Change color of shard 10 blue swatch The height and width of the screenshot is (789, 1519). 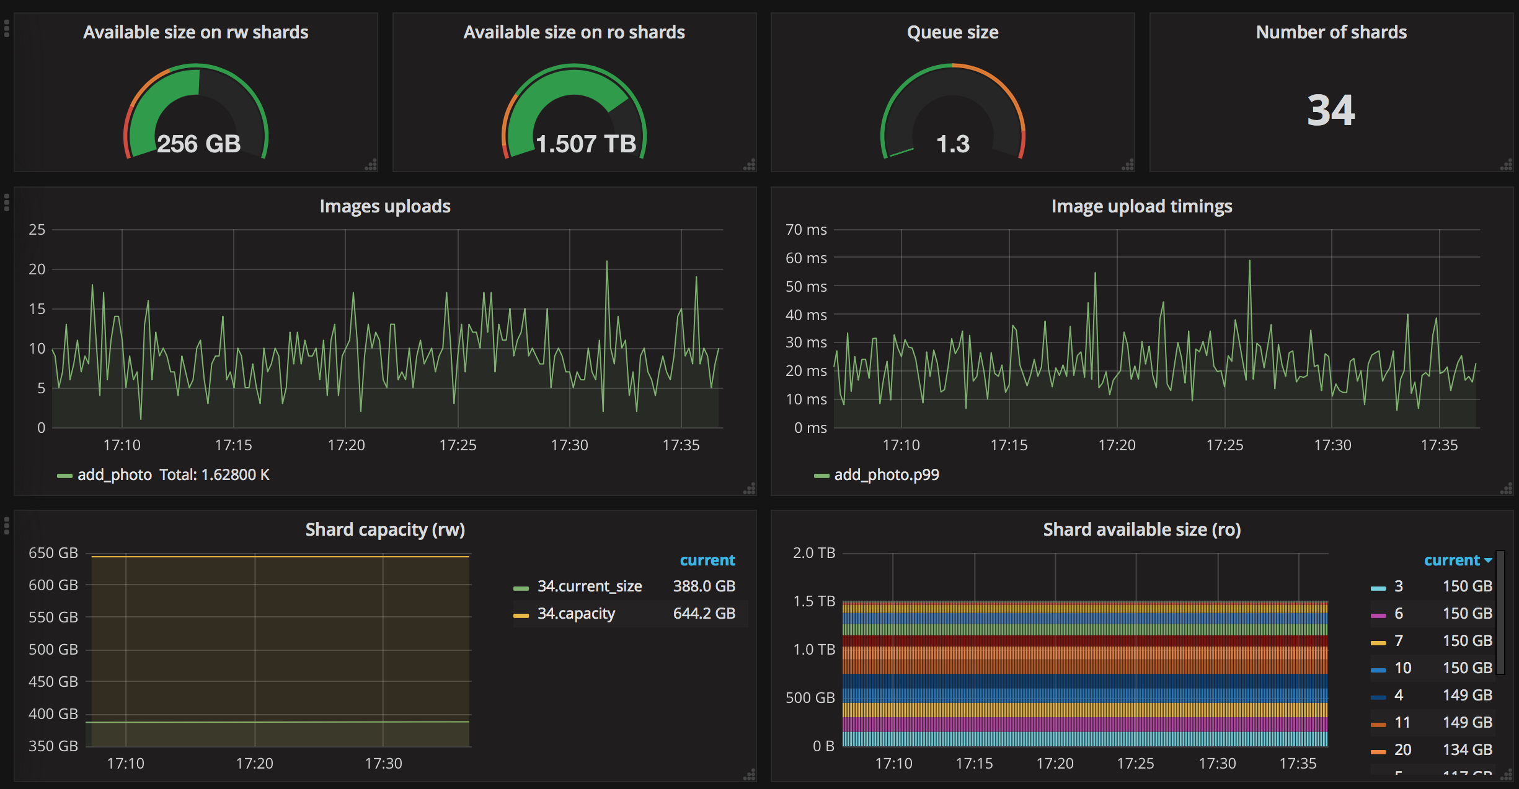1378,670
